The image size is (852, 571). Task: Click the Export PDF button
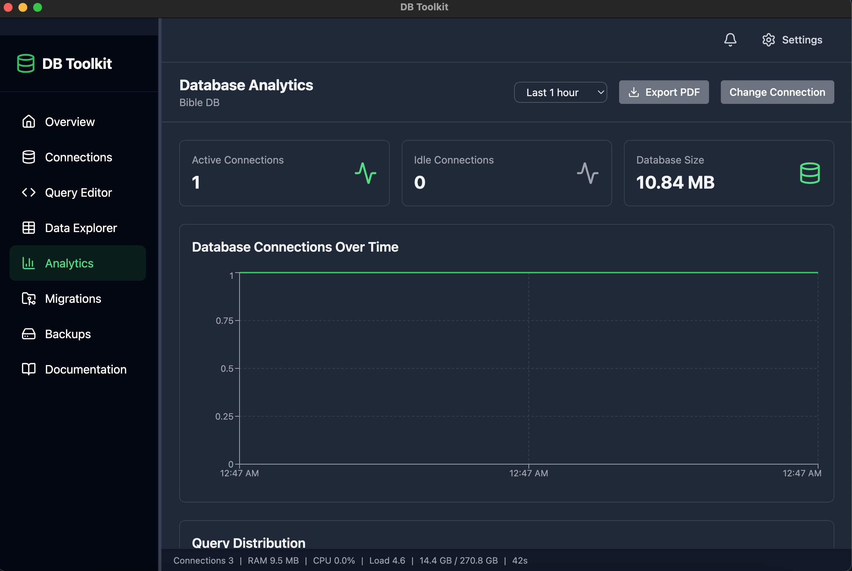point(664,92)
